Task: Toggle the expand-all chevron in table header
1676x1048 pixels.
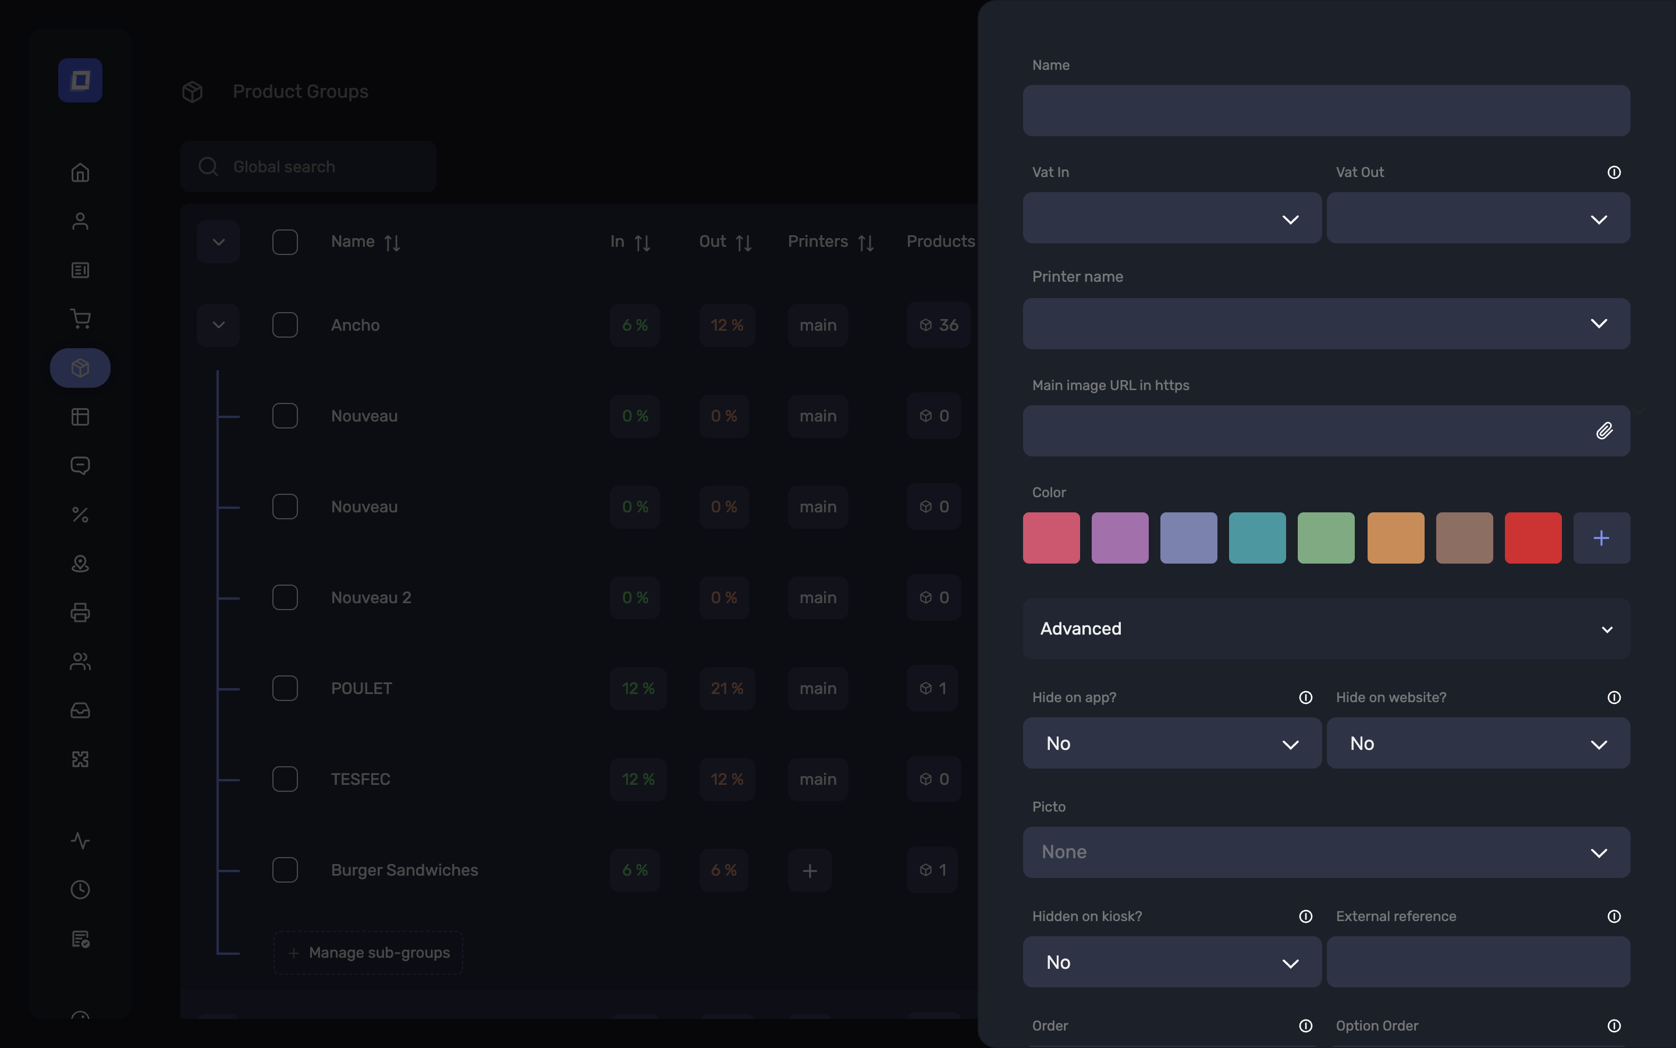Action: pos(218,242)
